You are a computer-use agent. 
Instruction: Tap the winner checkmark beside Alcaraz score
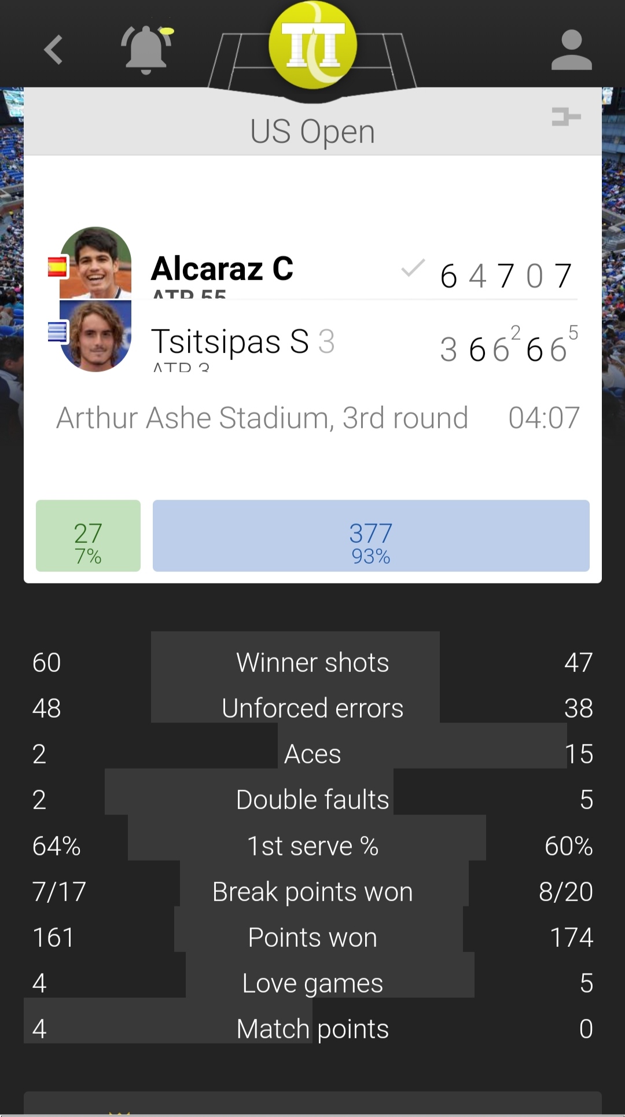tap(413, 268)
